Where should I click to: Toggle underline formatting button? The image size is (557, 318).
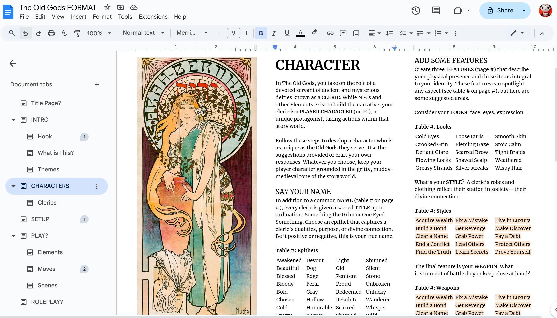287,33
